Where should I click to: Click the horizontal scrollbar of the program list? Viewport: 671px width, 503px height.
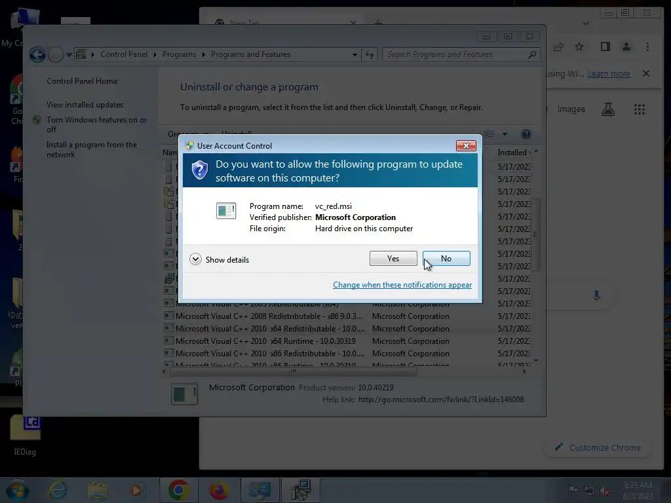pyautogui.click(x=293, y=371)
